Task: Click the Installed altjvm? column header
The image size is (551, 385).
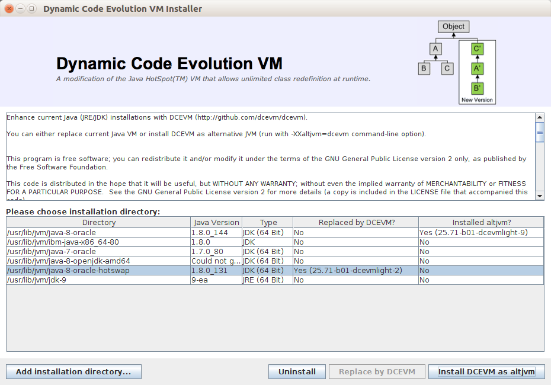Action: click(x=481, y=223)
